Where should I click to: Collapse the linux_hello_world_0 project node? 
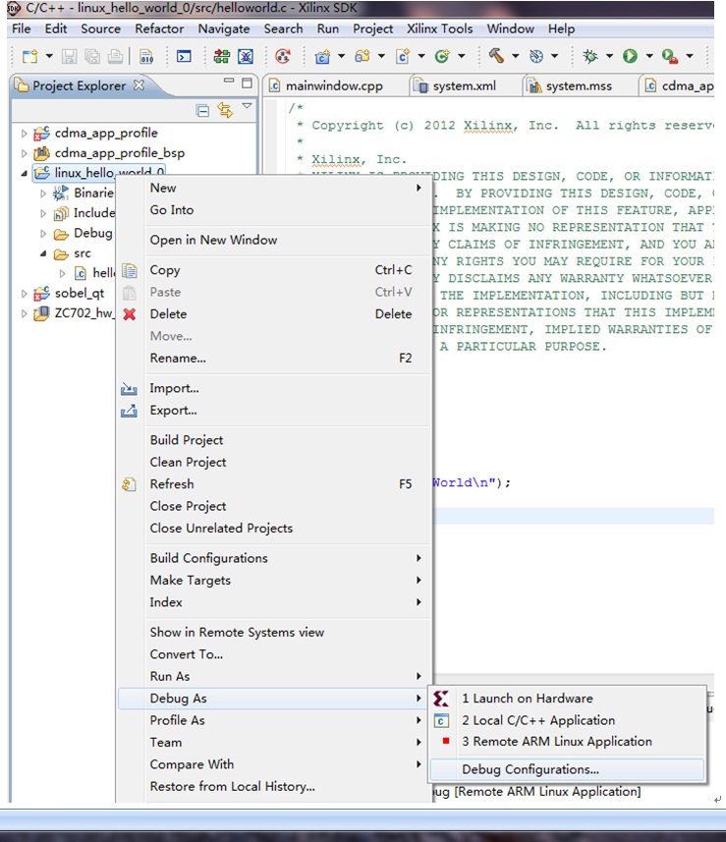point(24,174)
